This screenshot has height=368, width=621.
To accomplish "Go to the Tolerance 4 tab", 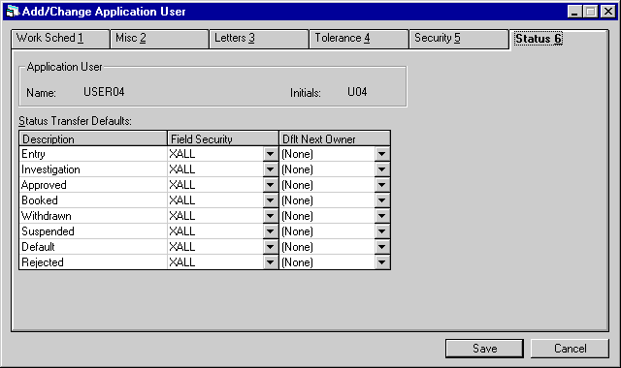I will coord(359,39).
